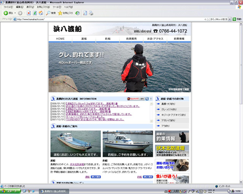The width and height of the screenshot is (243, 194).
Task: Go to the browser Home icon
Action: pos(41,13)
